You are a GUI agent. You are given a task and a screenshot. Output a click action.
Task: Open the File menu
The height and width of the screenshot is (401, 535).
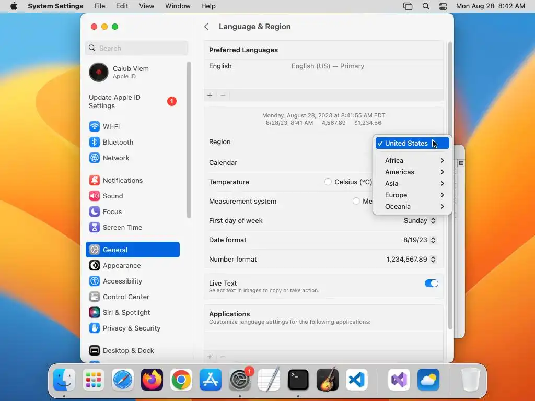coord(100,6)
